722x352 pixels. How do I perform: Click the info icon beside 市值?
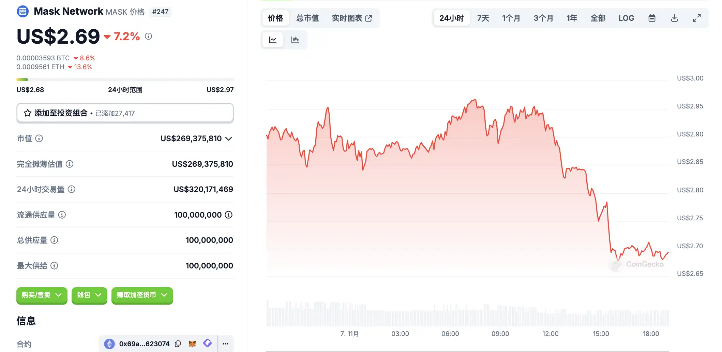(39, 138)
